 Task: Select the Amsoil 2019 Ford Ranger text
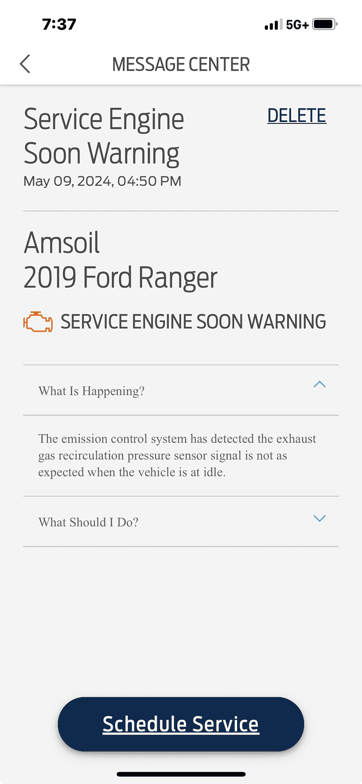[121, 260]
